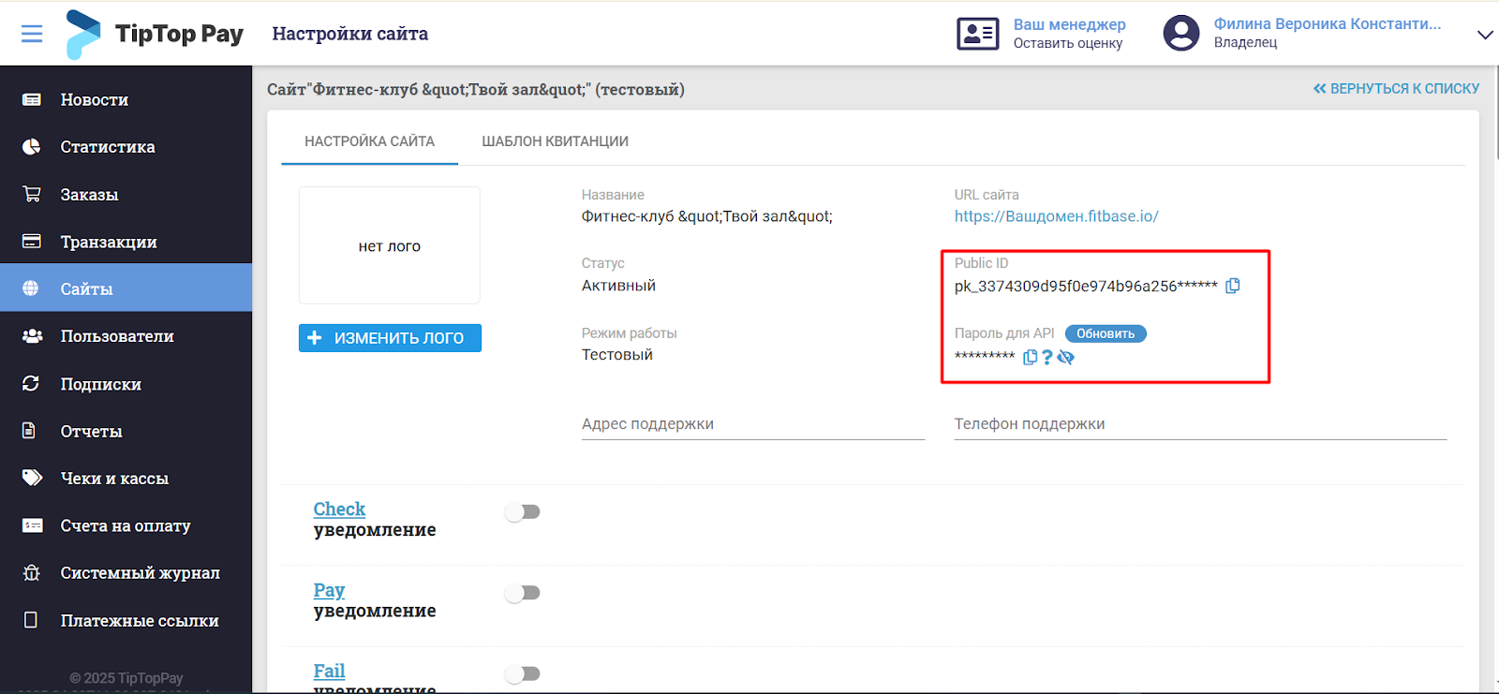Click the Транзакции card icon
Screen dimensions: 1499x694
point(32,241)
